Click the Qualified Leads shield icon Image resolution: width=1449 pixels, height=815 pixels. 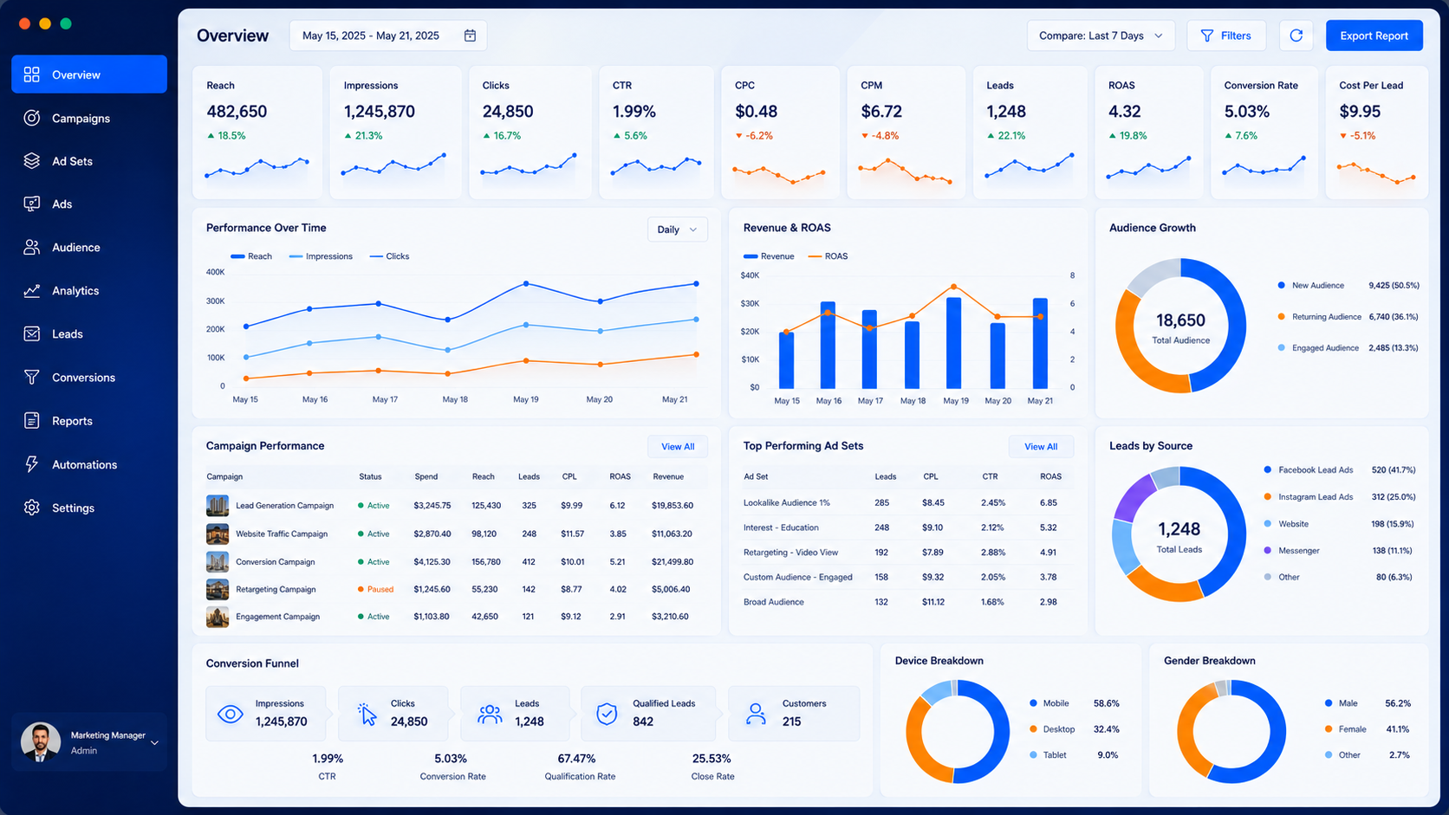click(607, 714)
